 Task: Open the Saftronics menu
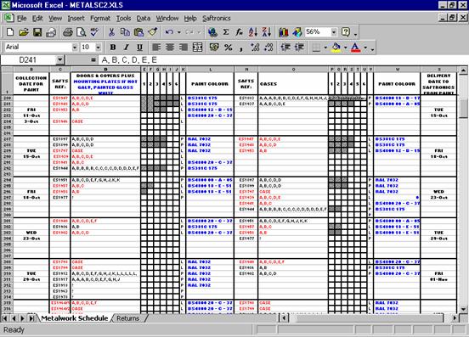click(x=217, y=18)
